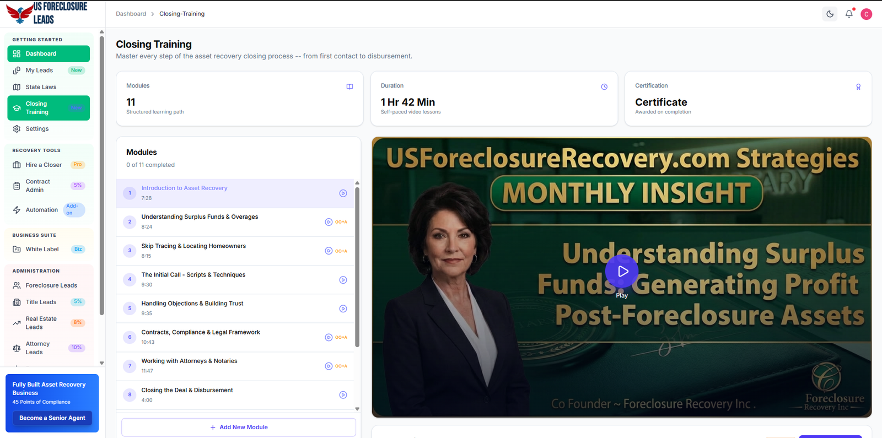Select module 3 number badge
The height and width of the screenshot is (438, 882).
pos(130,251)
